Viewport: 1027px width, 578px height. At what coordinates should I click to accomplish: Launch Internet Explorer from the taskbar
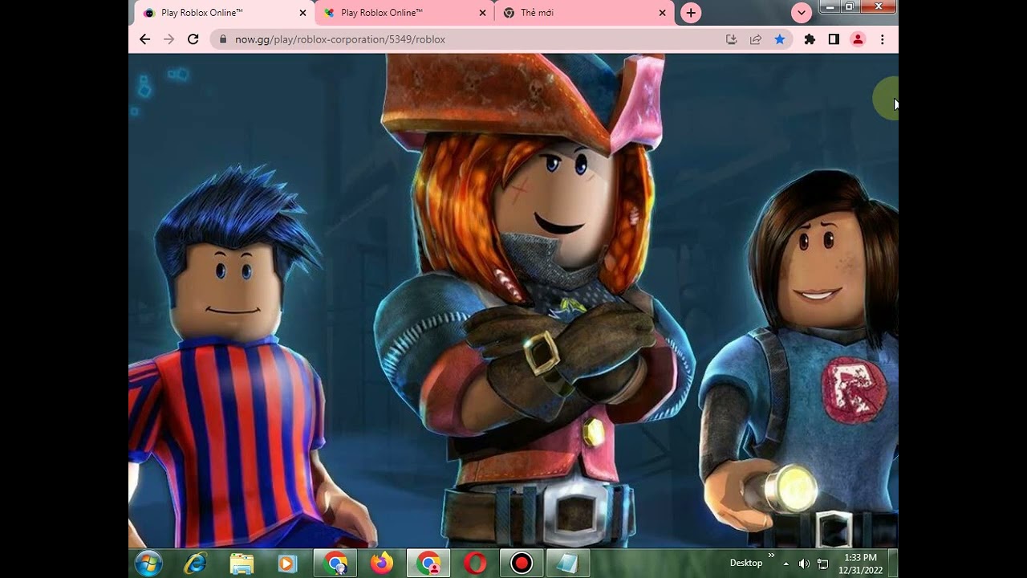click(195, 564)
